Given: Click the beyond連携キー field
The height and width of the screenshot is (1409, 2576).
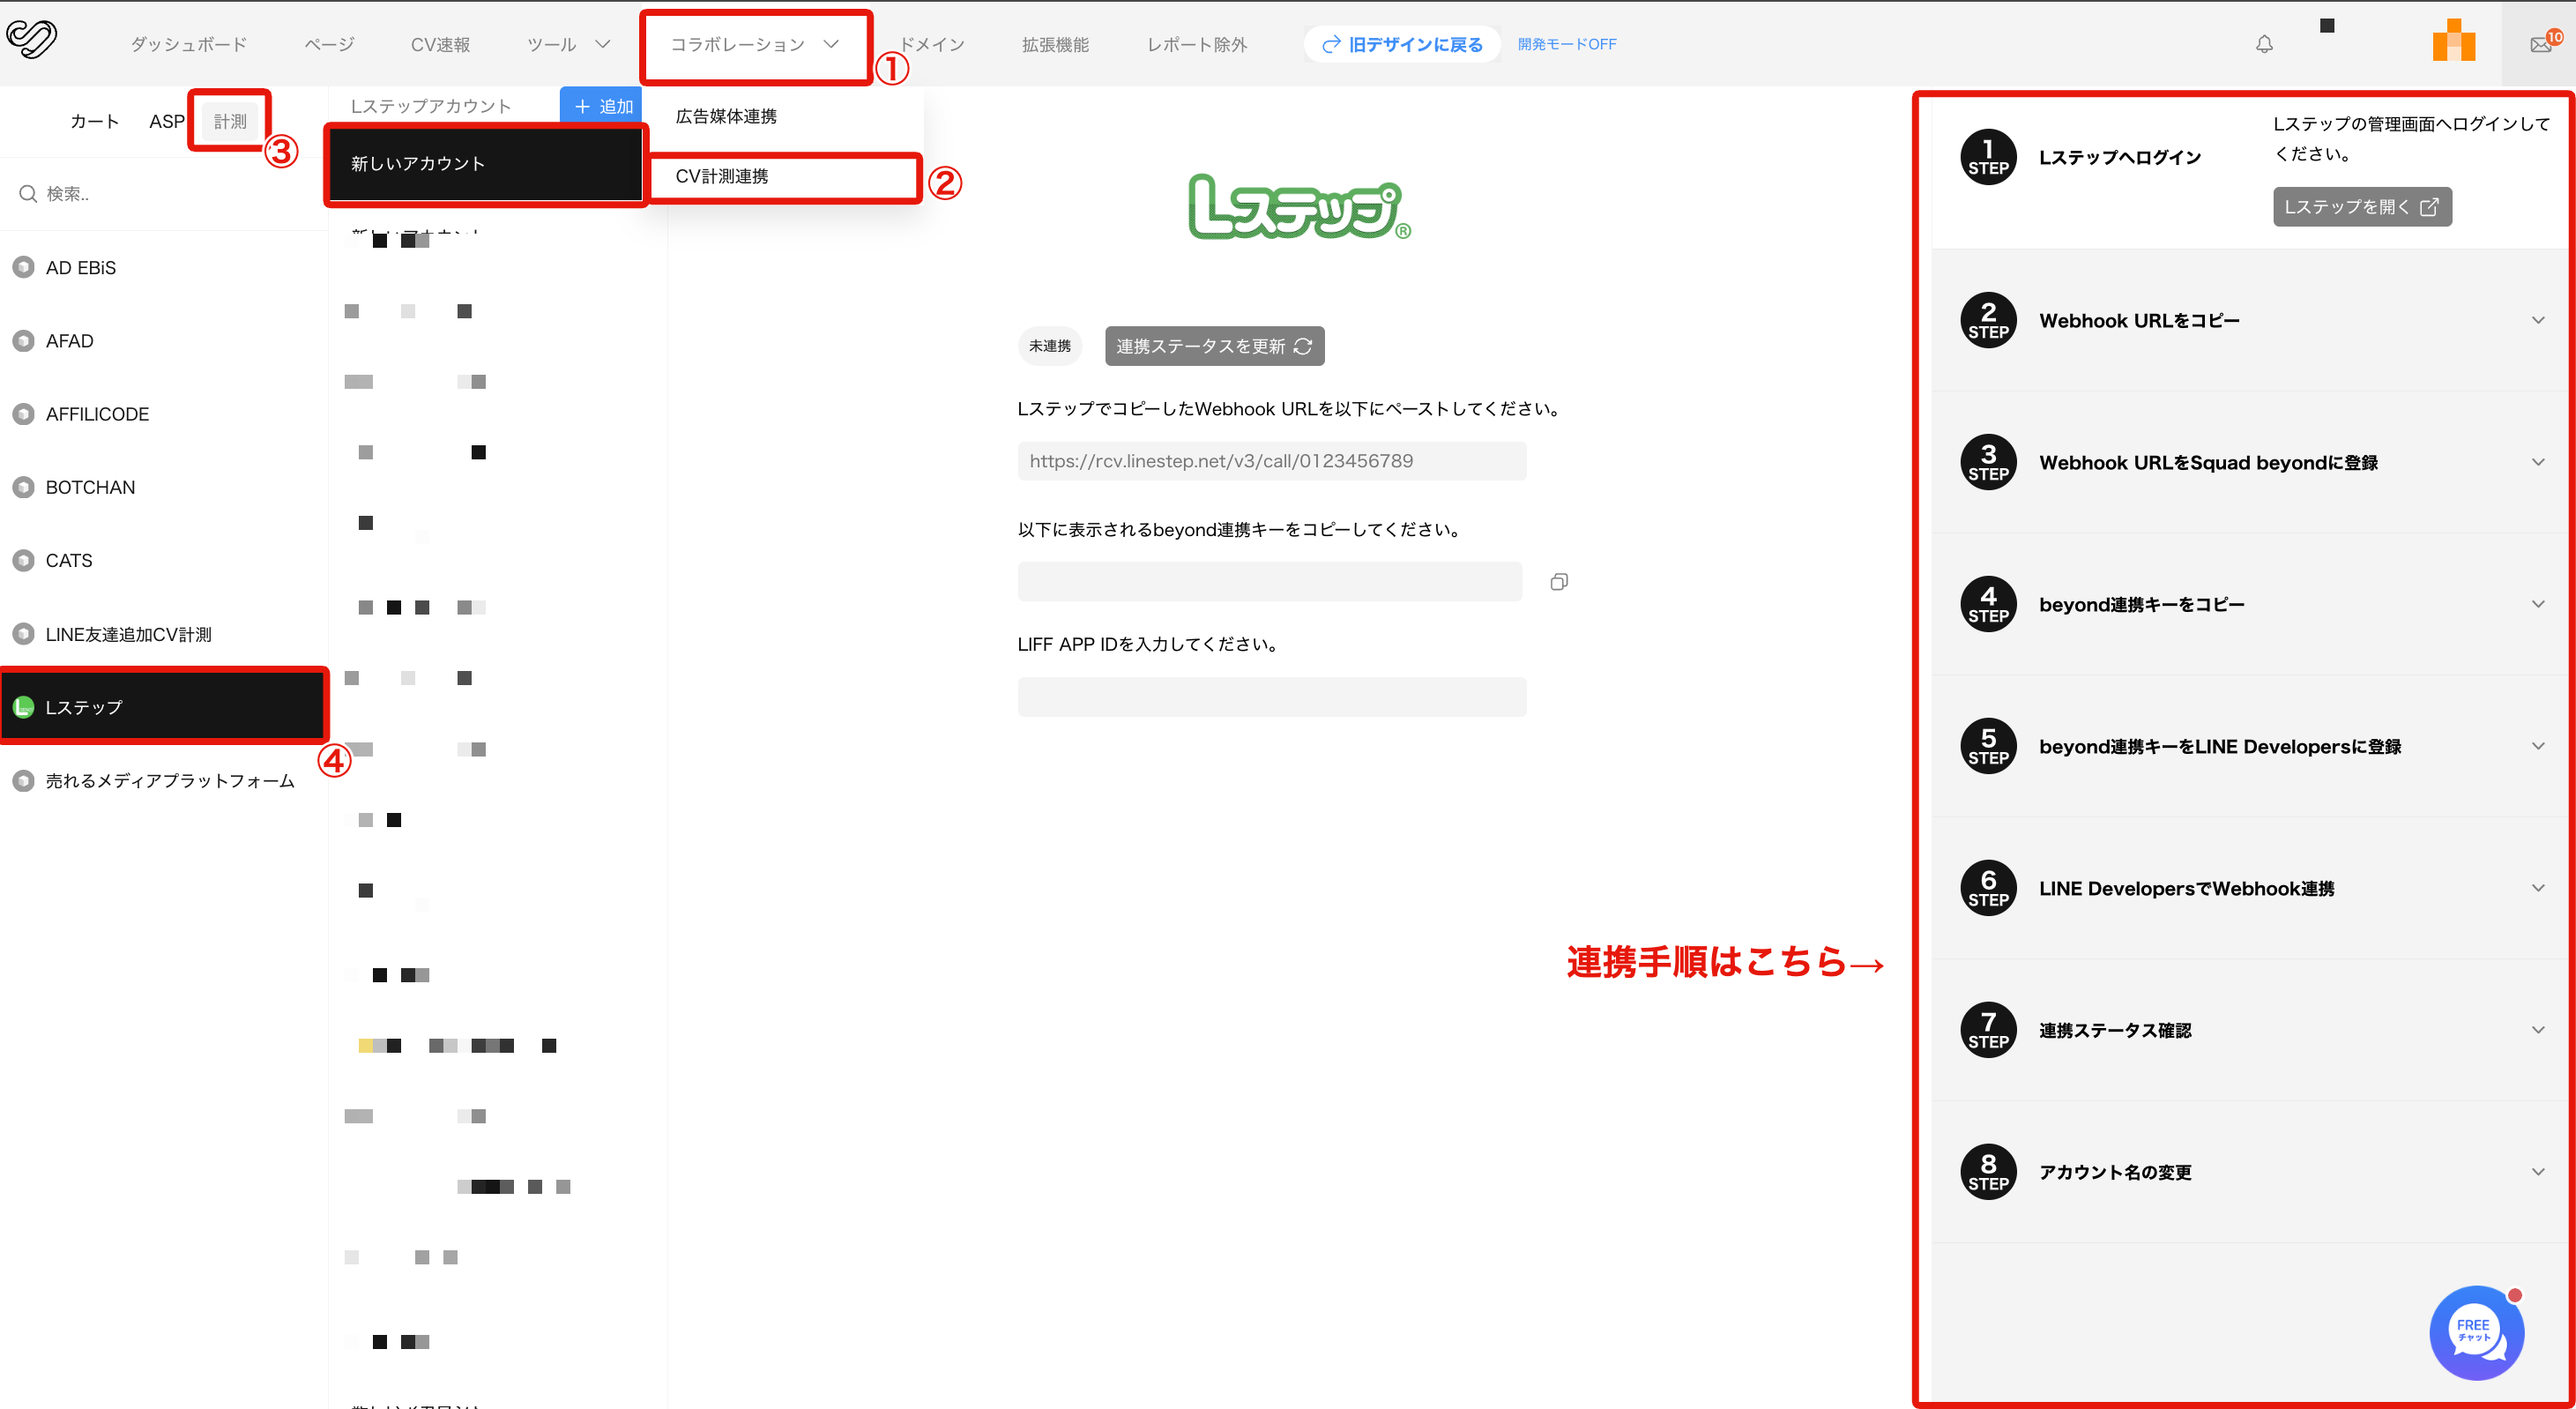Looking at the screenshot, I should (1269, 581).
